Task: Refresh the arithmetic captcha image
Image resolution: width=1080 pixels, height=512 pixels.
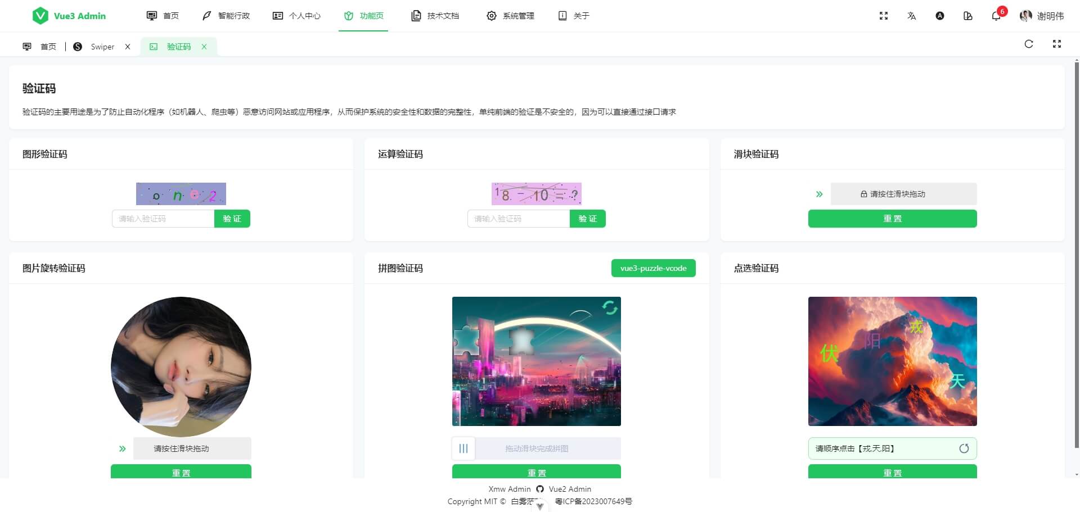Action: pos(537,194)
